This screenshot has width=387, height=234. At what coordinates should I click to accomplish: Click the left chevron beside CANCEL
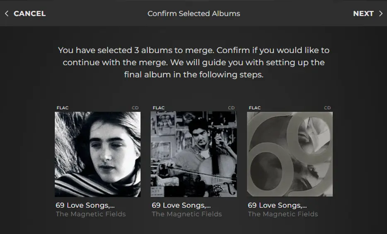(7, 14)
